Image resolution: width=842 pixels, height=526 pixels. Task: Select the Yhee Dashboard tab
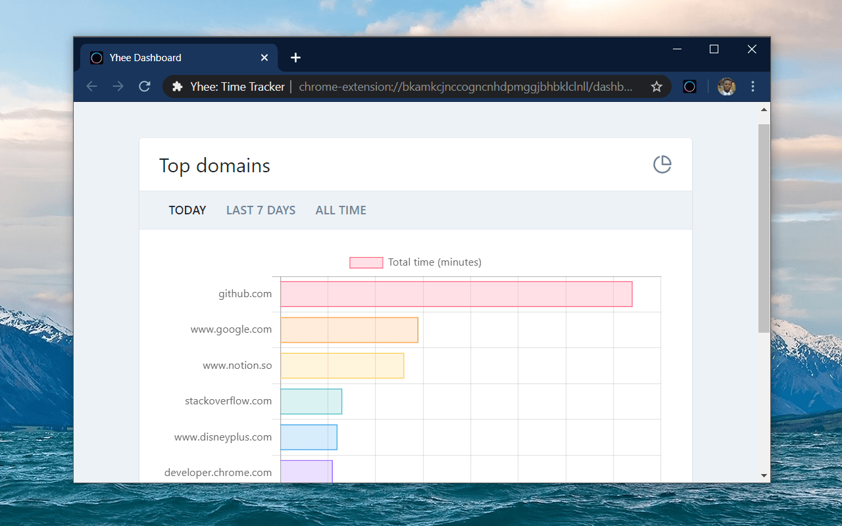point(179,57)
